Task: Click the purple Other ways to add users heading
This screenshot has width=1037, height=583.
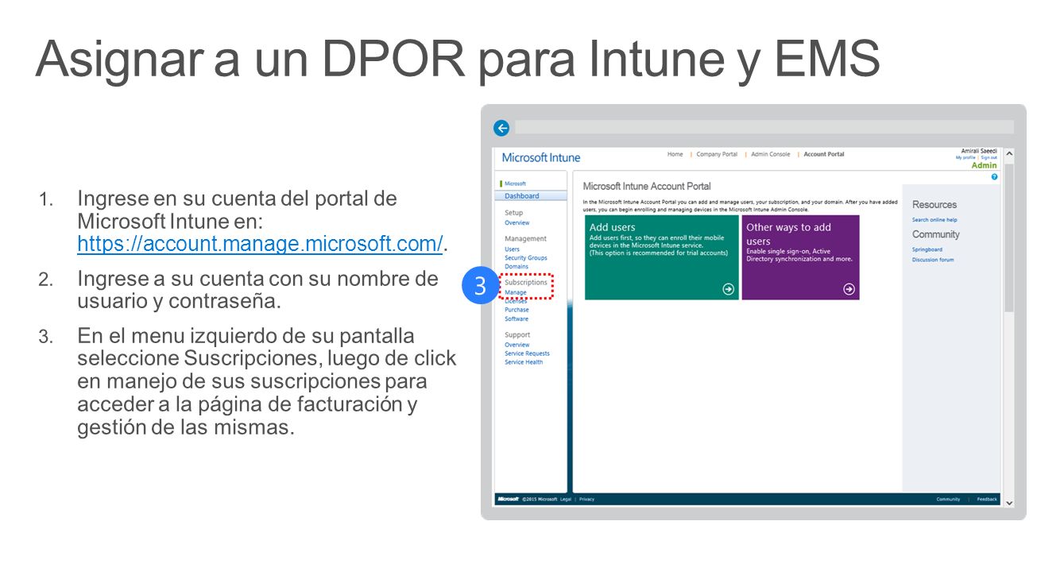Action: click(x=788, y=234)
